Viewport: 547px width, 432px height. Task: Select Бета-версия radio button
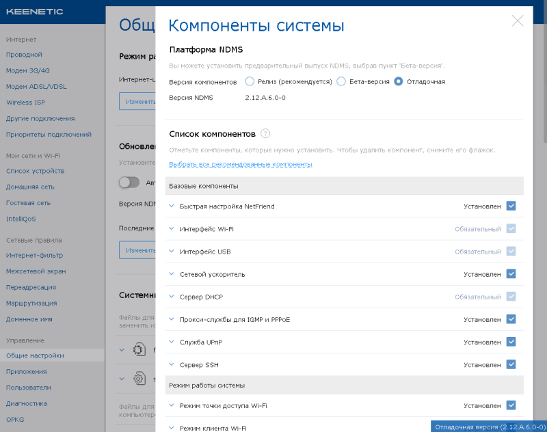pos(341,81)
